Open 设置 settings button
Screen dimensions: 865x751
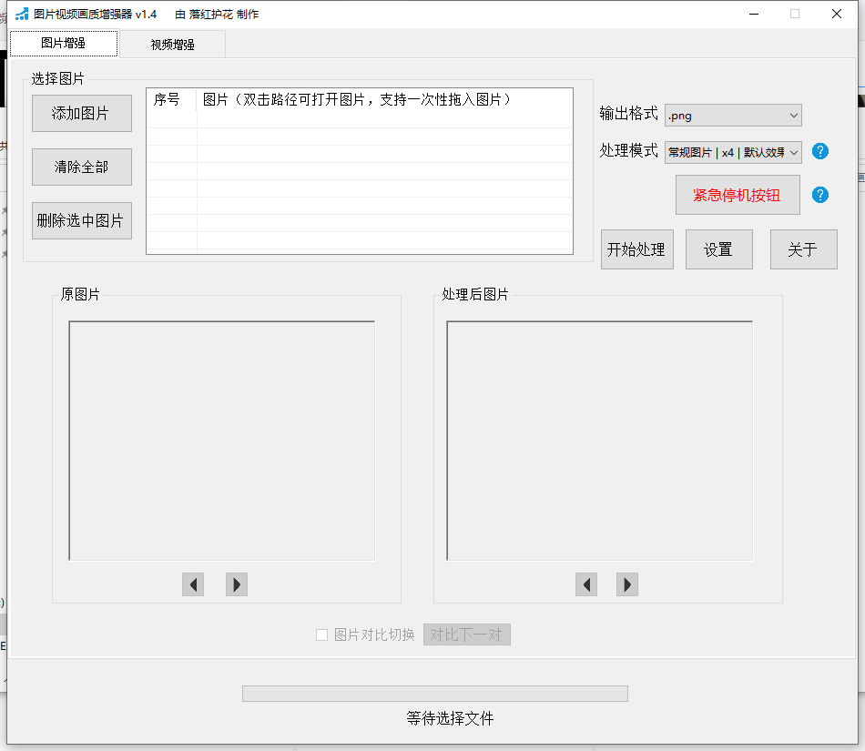click(x=718, y=249)
